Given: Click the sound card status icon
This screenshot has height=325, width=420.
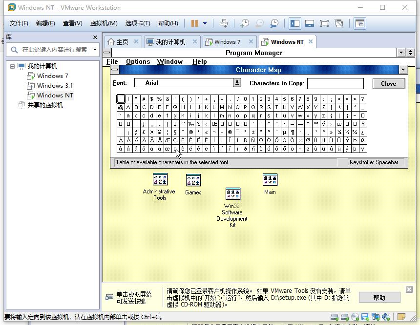Looking at the screenshot, I should point(386,317).
